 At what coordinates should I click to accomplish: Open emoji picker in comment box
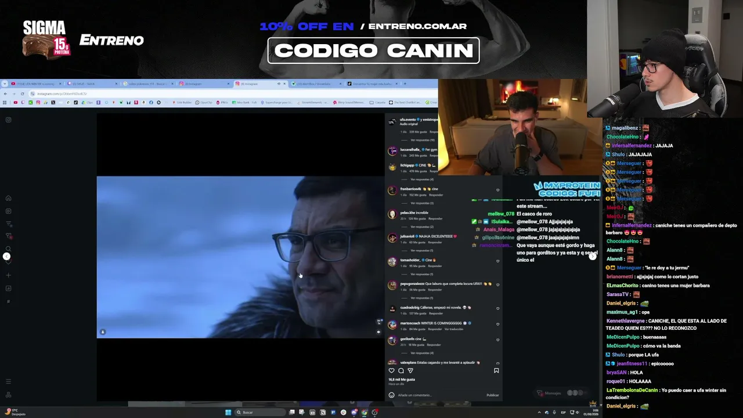392,395
